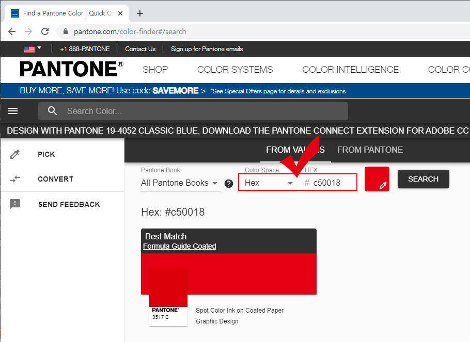Select the FROM VALUES tab
Viewport: 470px width, 342px height.
pyautogui.click(x=295, y=150)
